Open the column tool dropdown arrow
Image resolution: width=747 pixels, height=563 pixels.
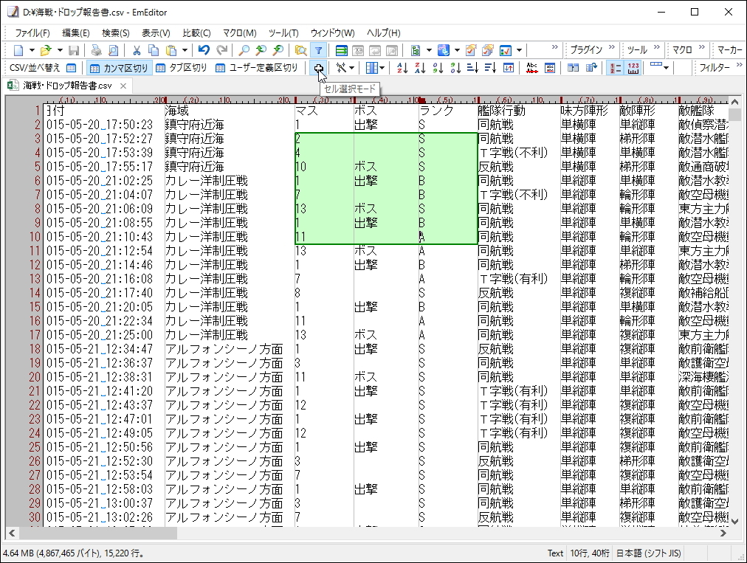382,69
